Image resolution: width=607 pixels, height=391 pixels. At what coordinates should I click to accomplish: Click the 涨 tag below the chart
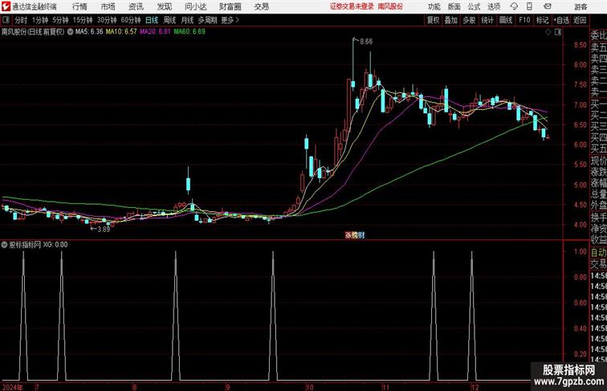[348, 235]
